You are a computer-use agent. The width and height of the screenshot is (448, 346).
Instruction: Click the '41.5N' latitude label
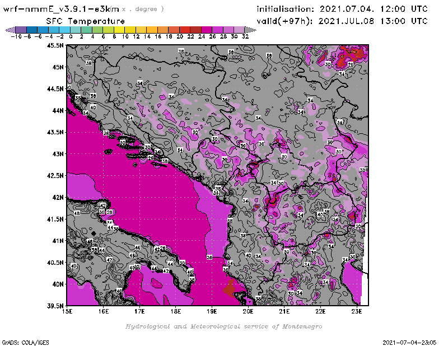click(55, 219)
